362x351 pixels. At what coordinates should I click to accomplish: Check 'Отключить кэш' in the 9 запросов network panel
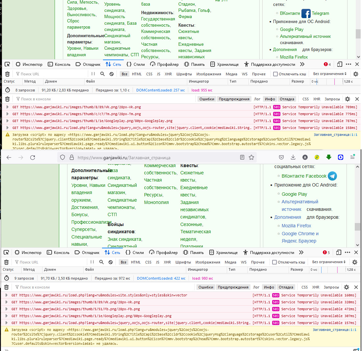(289, 262)
